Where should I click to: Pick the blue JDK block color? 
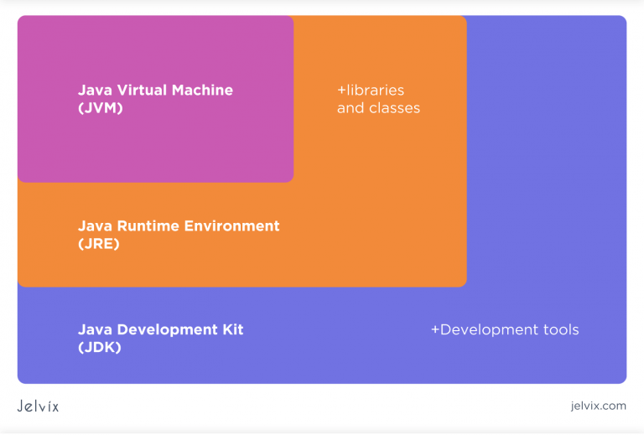545,168
